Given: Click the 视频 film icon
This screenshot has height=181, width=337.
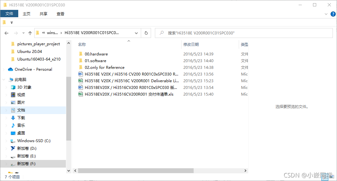Looking at the screenshot, I should coord(13,95).
